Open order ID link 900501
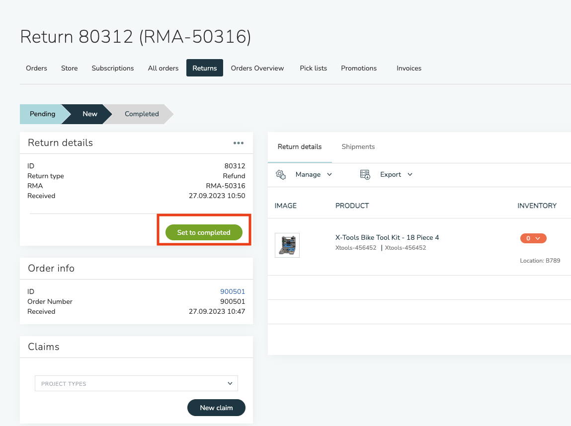Image resolution: width=571 pixels, height=426 pixels. (233, 291)
